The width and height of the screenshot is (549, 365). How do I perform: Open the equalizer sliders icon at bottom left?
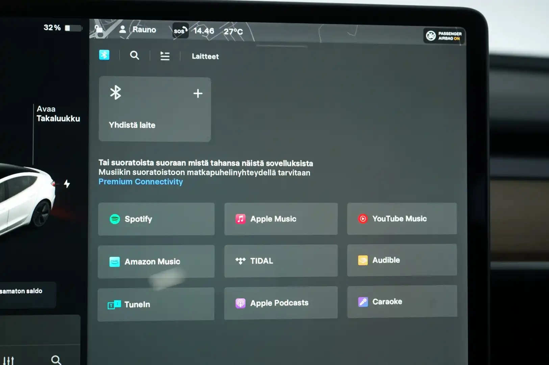(8, 361)
